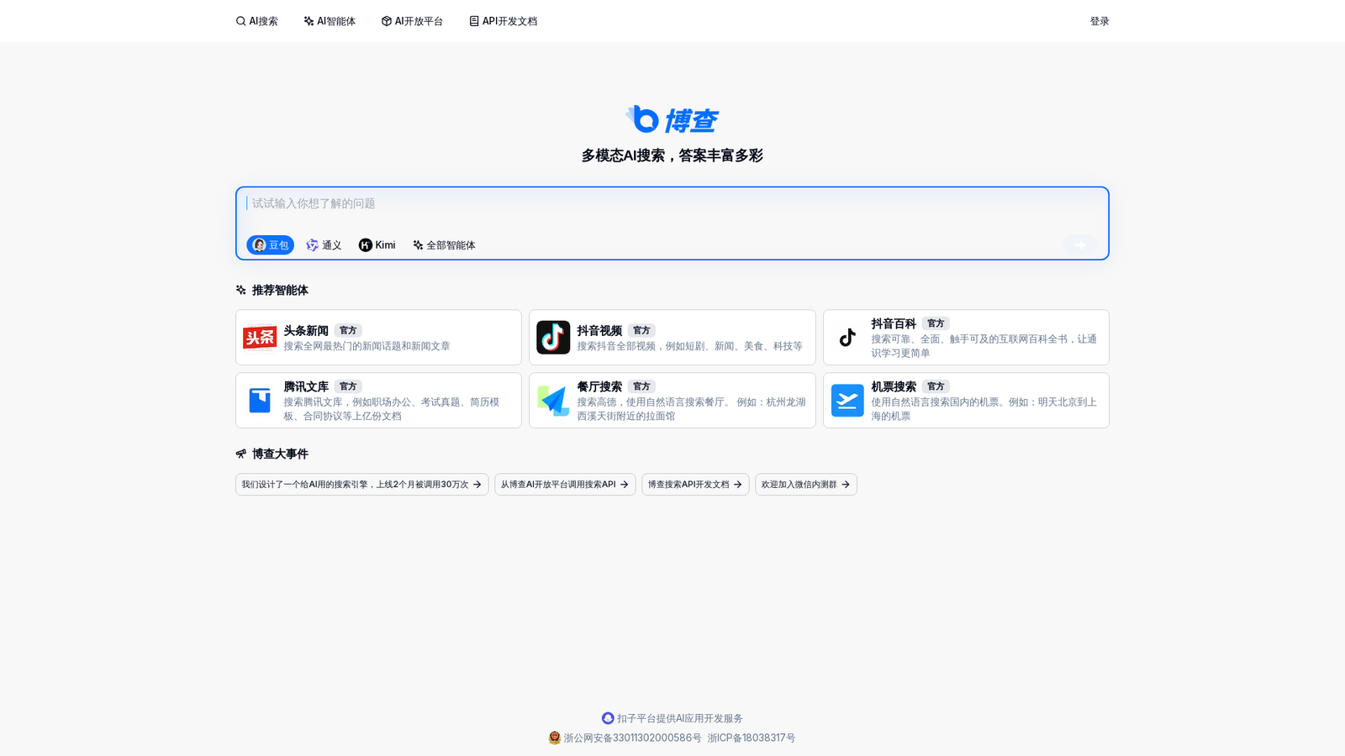Open the 抖音百科 agent title
Viewport: 1345px width, 756px height.
point(894,323)
